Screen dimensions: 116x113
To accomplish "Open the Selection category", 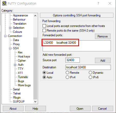I will click(x=19, y=28).
